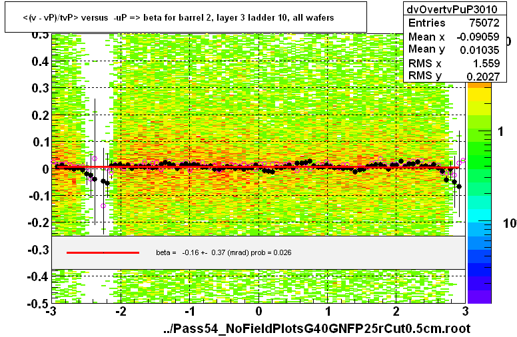Viewport: 517px width, 337px height.
Task: Click the RMS x value 1.559
Action: click(486, 63)
